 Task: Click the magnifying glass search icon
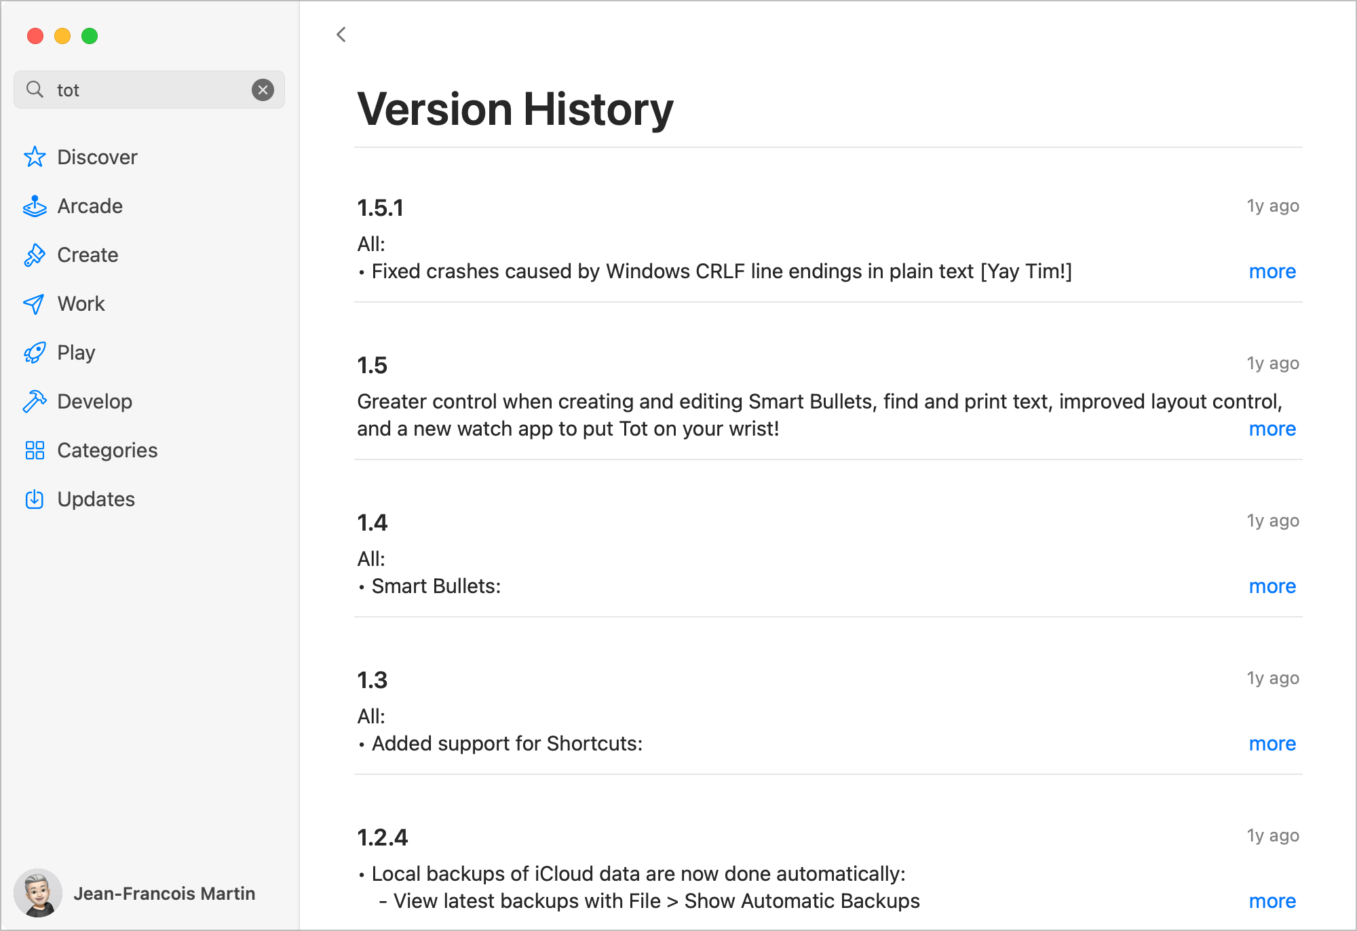[37, 89]
